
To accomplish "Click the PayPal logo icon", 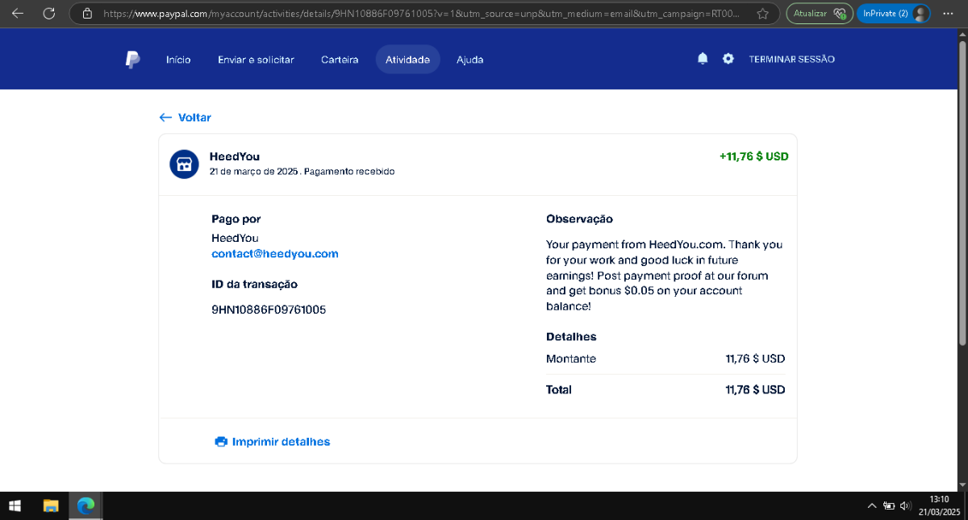I will [x=133, y=60].
